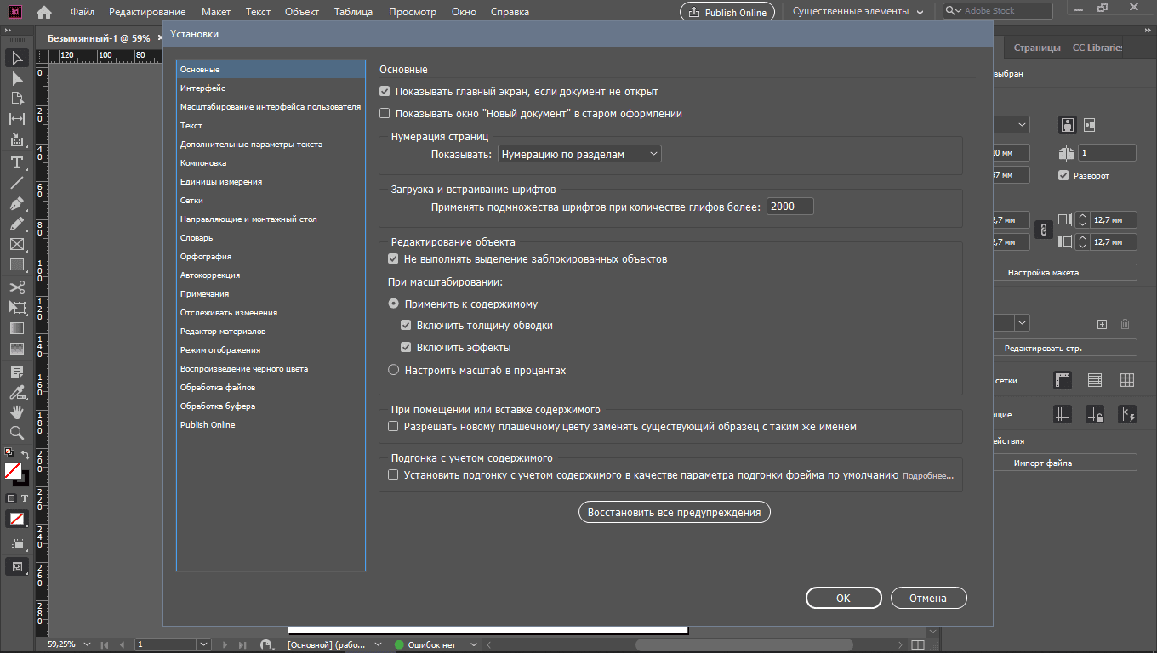Image resolution: width=1157 pixels, height=653 pixels.
Task: Uncheck the Include effects checkbox
Action: (407, 348)
